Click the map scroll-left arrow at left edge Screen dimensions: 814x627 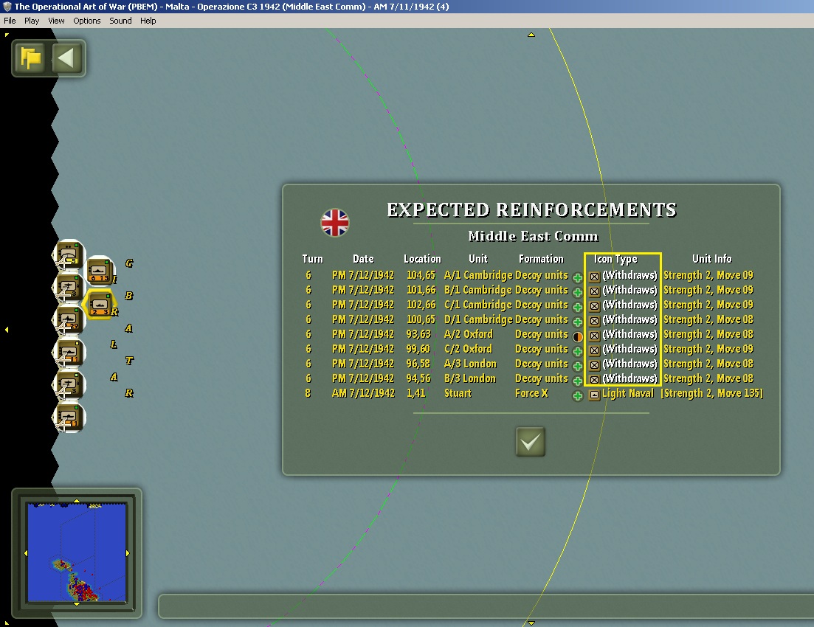(x=6, y=330)
